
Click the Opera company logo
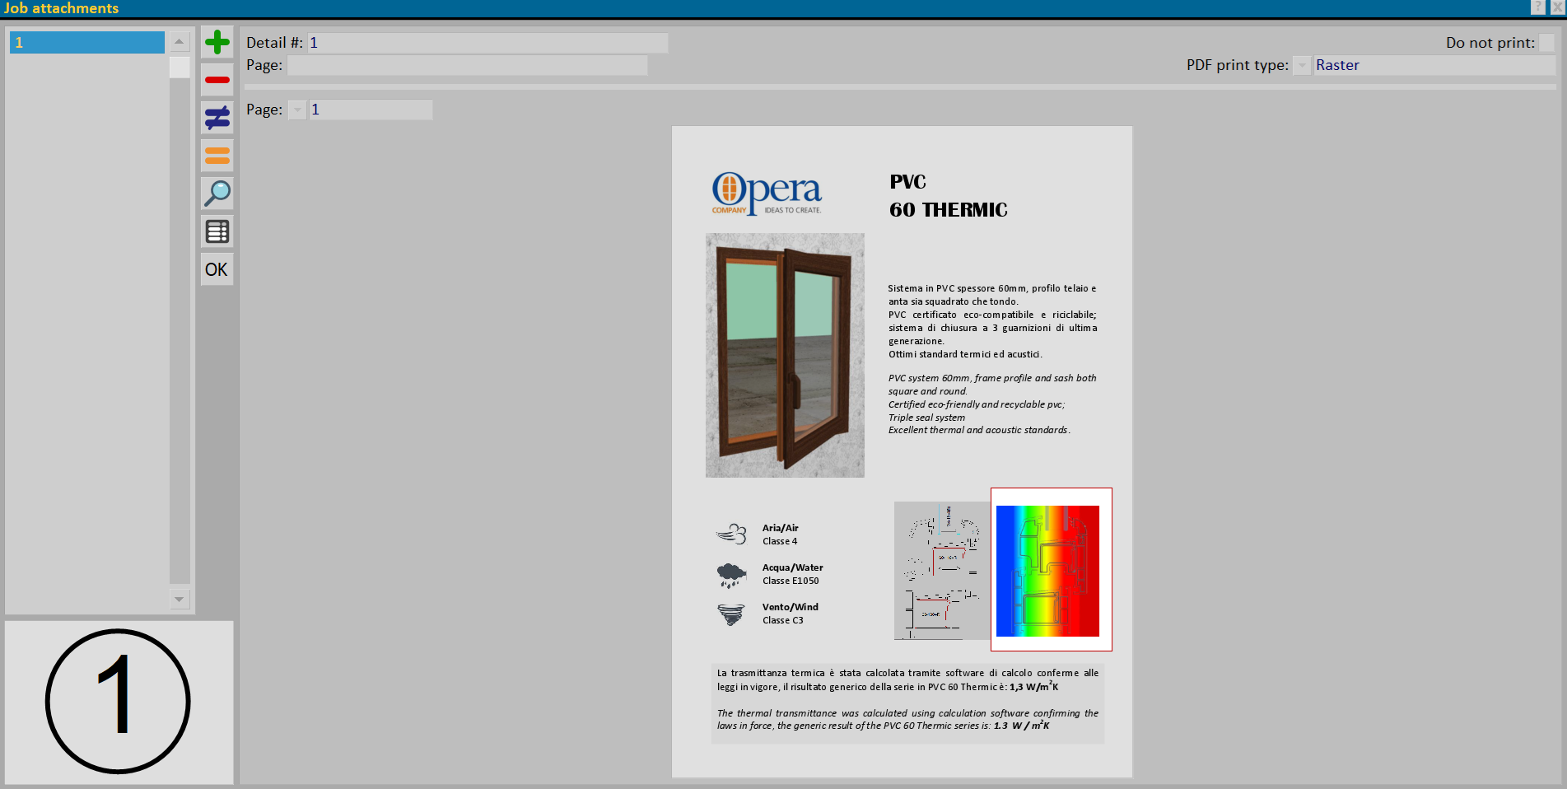coord(767,194)
